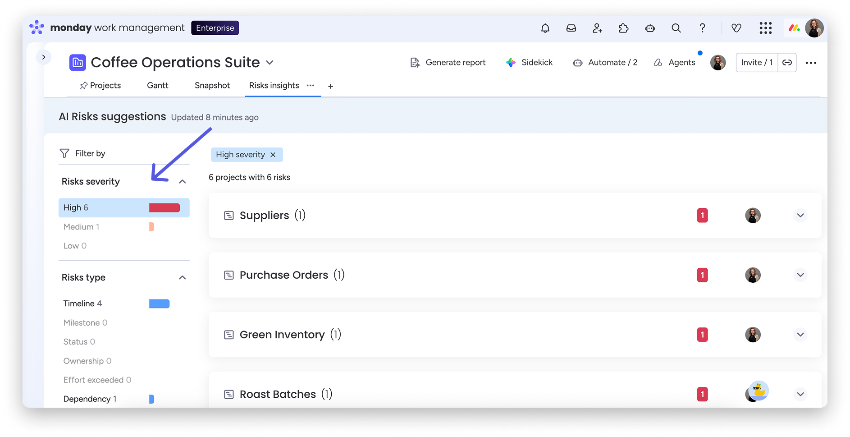Image resolution: width=850 pixels, height=437 pixels.
Task: Open Sidekick assistant
Action: (x=529, y=62)
